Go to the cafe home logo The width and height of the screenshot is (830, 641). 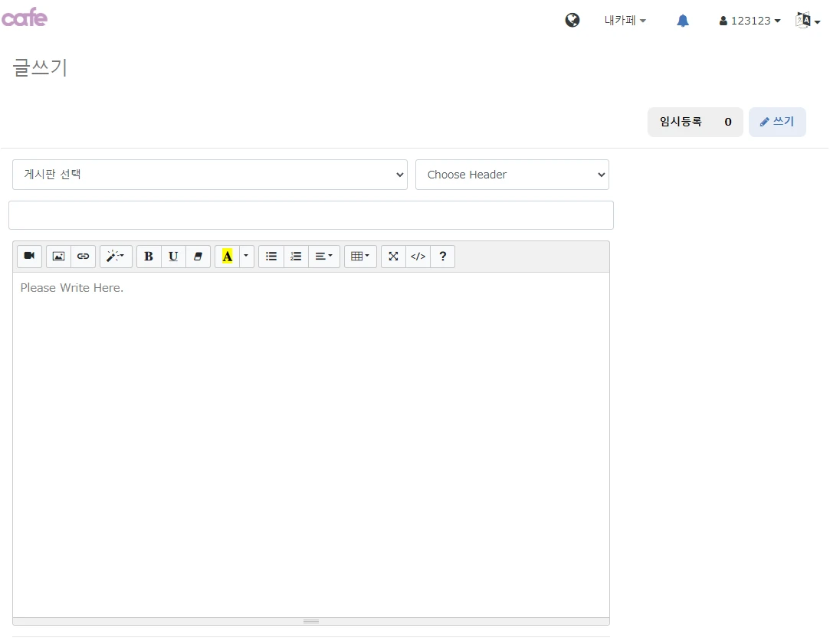(x=25, y=18)
